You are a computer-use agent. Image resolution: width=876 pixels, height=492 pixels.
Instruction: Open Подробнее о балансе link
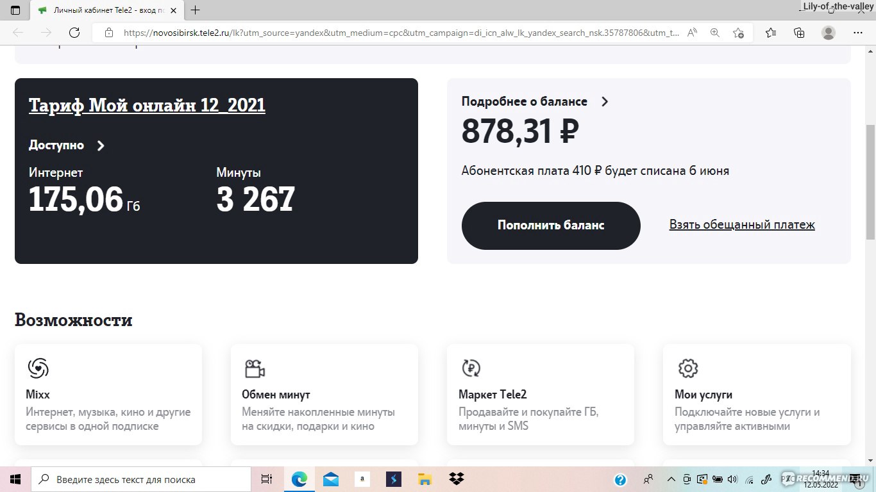525,101
